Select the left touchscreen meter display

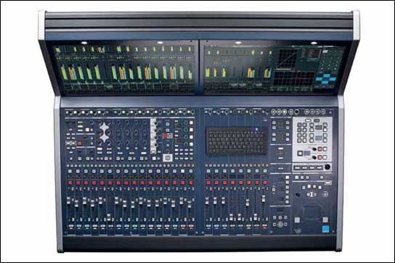pos(125,68)
